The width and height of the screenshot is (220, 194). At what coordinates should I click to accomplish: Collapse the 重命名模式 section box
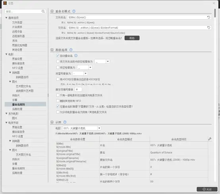[x=52, y=11]
